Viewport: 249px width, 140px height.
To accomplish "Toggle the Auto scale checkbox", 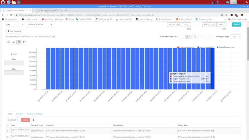I will pos(11,54).
